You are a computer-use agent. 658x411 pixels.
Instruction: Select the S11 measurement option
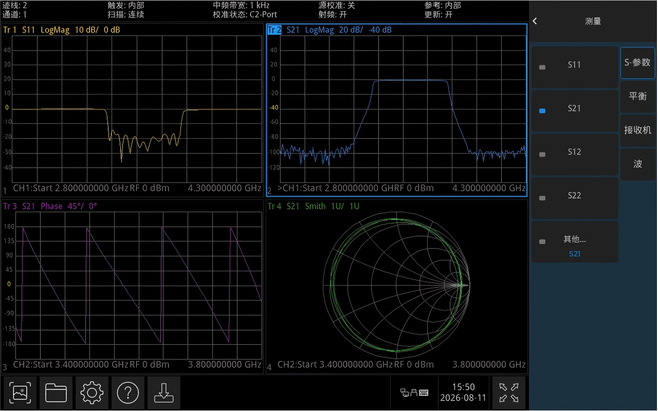[575, 67]
